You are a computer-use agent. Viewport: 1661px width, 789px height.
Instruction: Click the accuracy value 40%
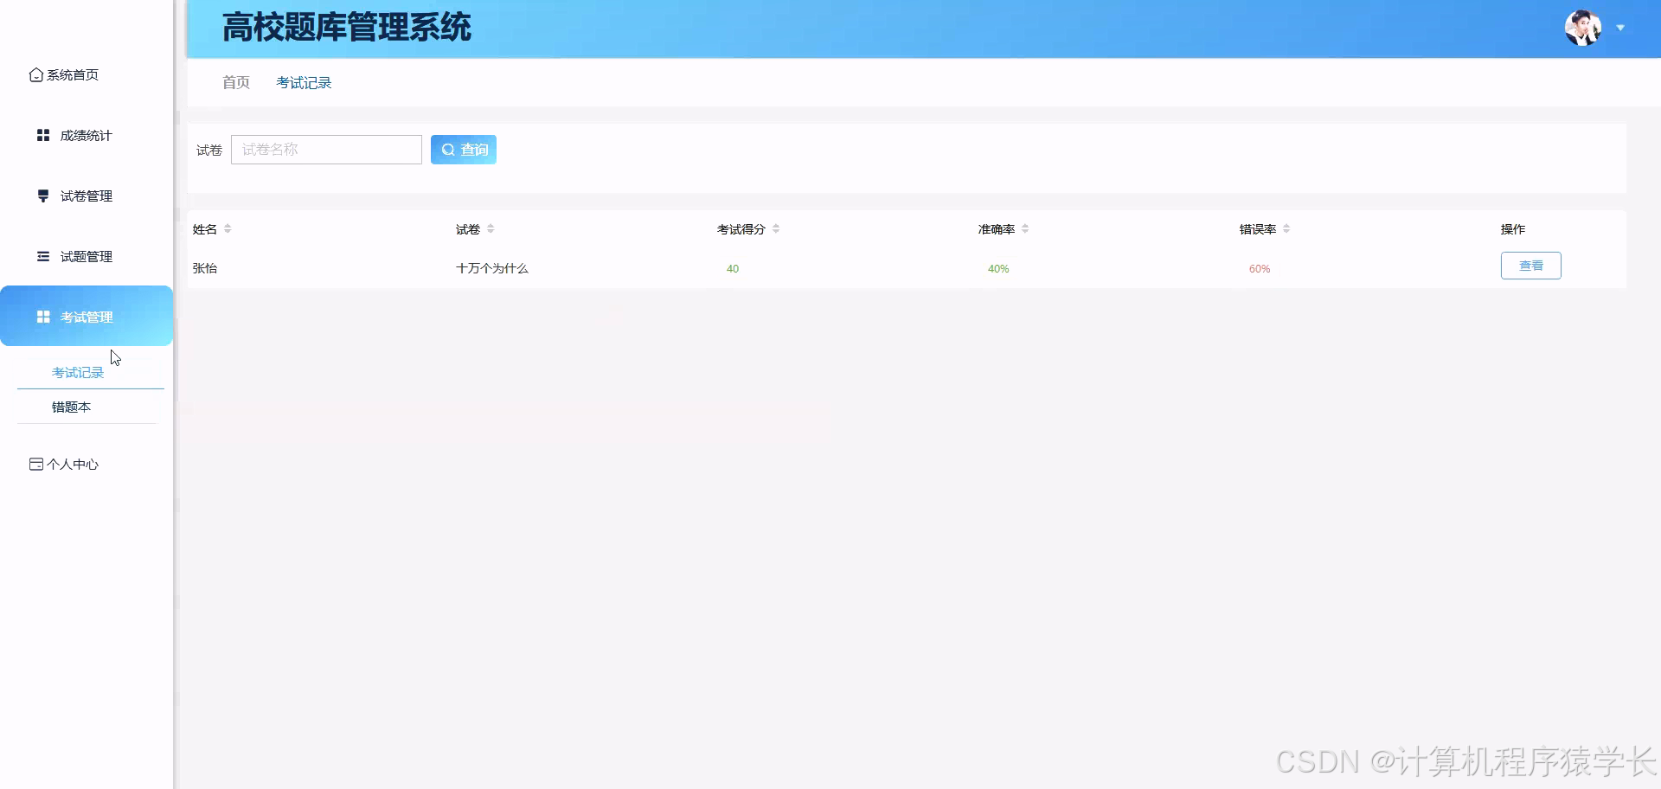[998, 269]
